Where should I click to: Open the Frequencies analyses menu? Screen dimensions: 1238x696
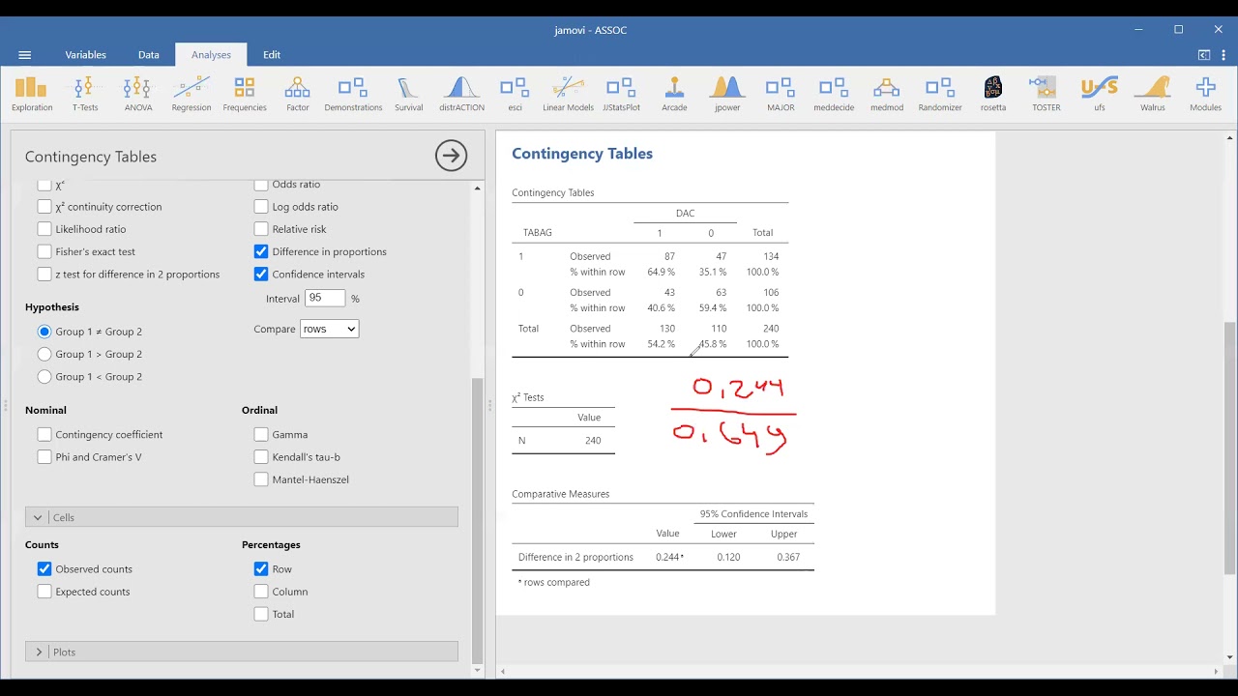245,94
